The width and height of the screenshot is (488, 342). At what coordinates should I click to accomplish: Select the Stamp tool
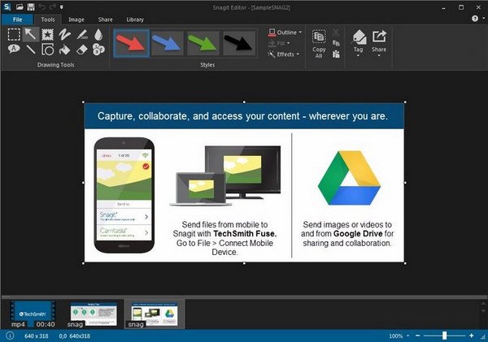(47, 34)
